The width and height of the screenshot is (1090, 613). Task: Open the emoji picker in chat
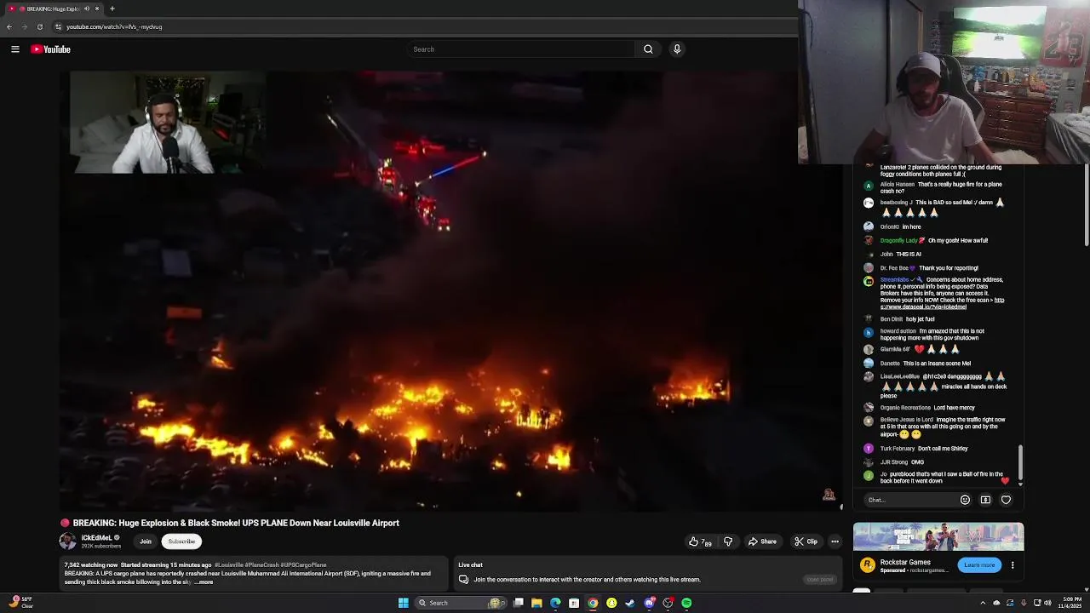[965, 500]
